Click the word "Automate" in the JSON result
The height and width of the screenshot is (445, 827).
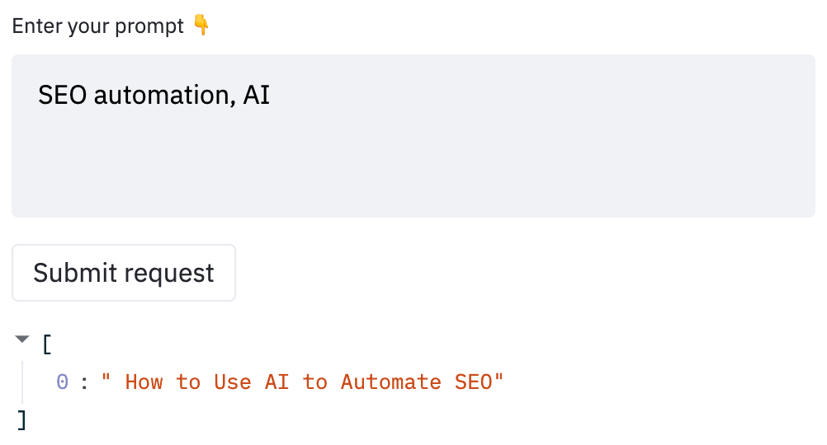click(391, 382)
